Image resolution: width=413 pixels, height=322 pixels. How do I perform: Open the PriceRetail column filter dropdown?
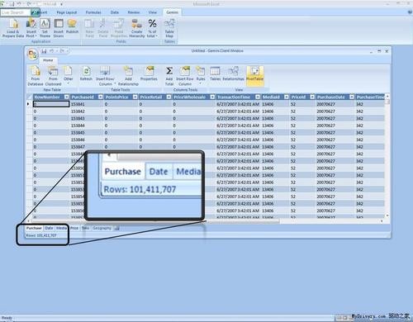169,97
